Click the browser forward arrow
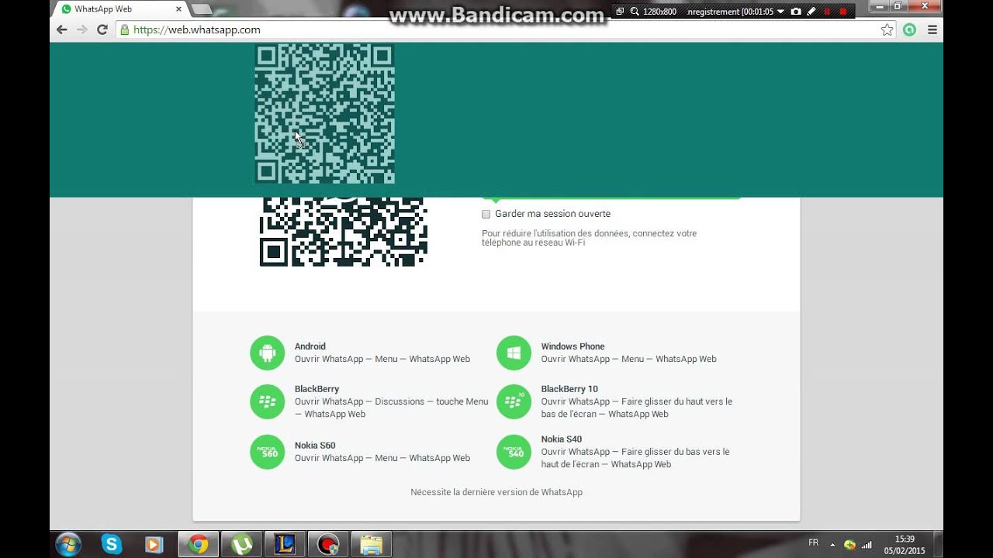The height and width of the screenshot is (558, 993). click(82, 29)
